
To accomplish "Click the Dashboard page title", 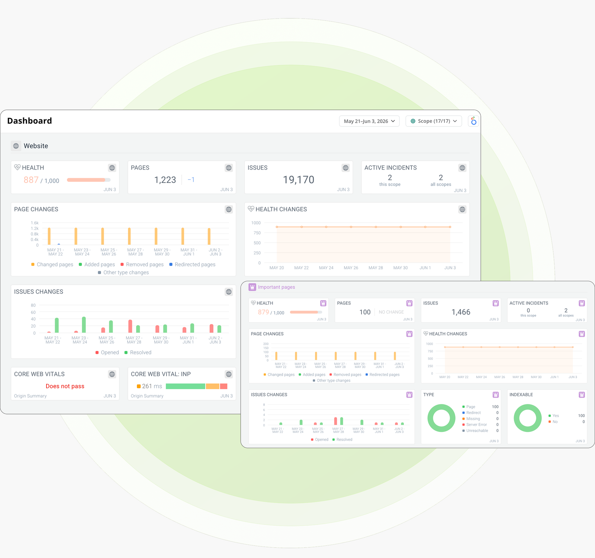I will coord(30,121).
